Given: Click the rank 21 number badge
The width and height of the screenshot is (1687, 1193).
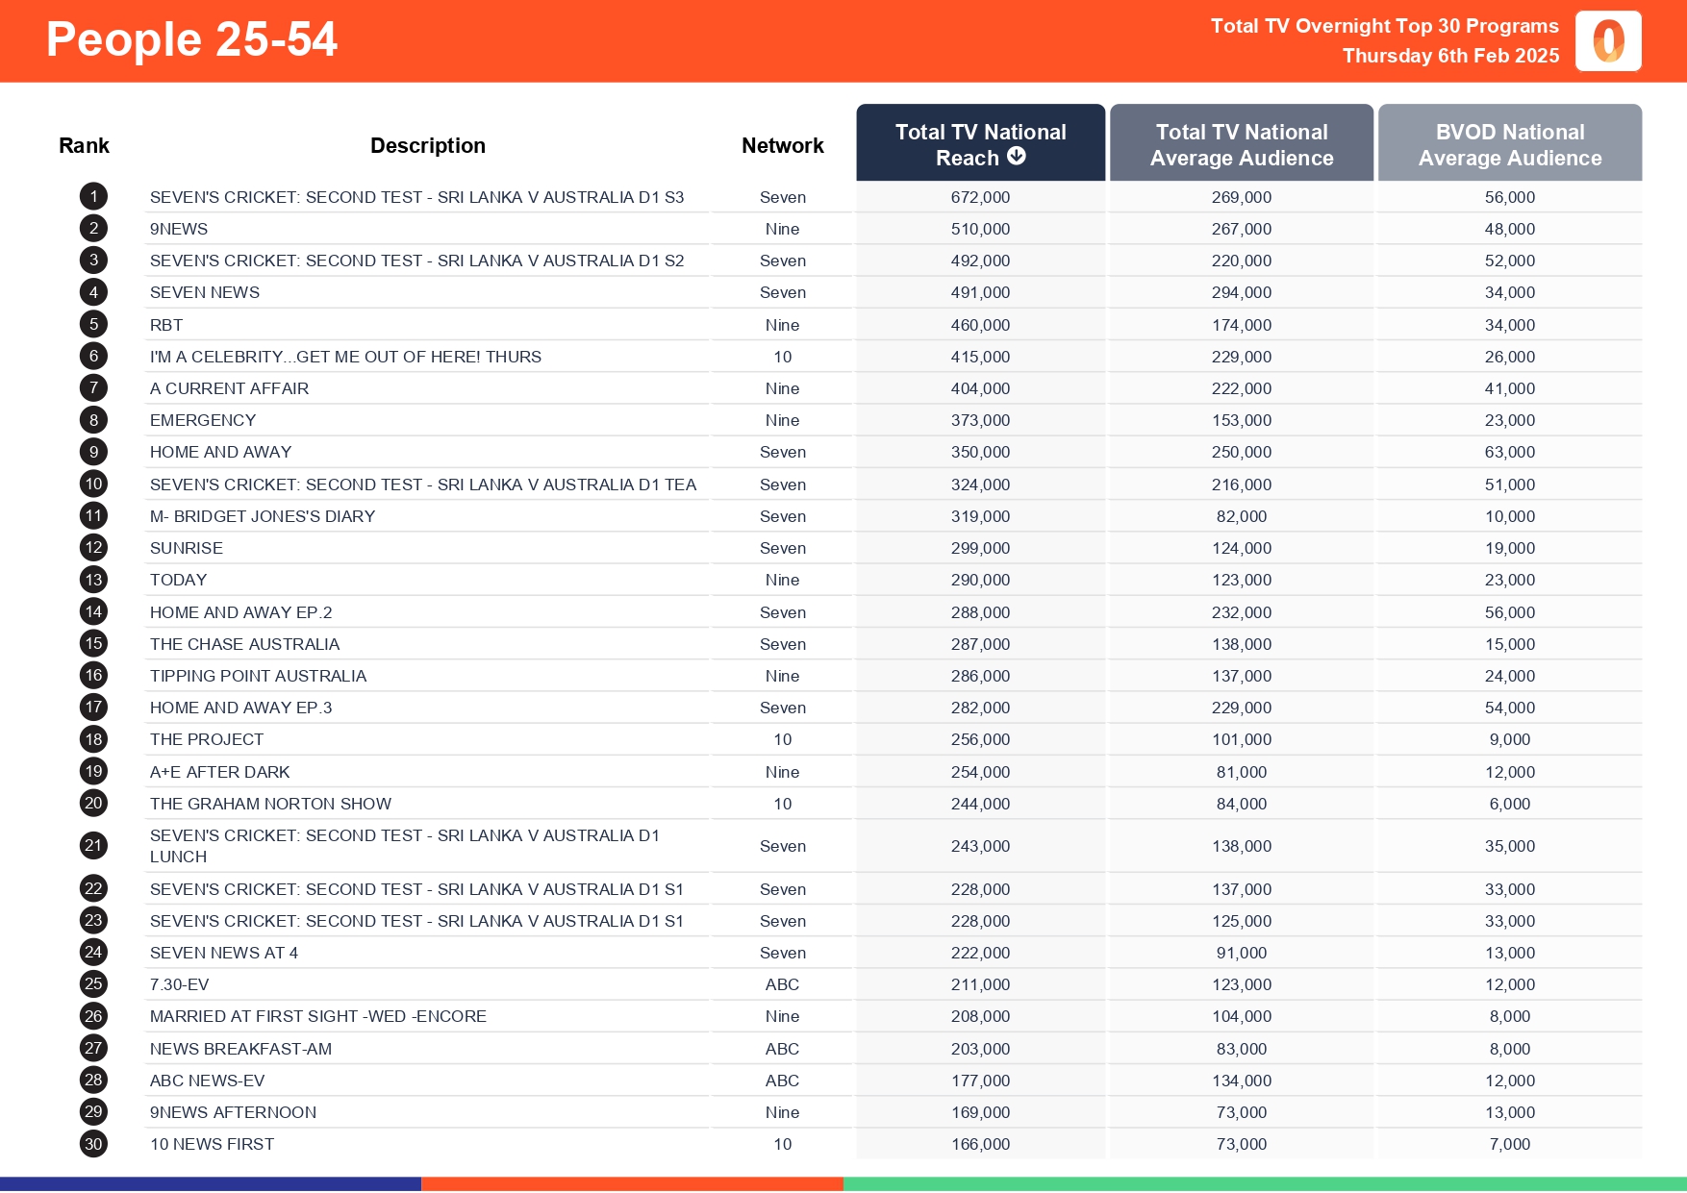Looking at the screenshot, I should pyautogui.click(x=93, y=846).
